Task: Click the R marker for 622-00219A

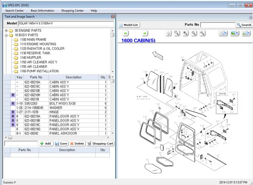Action: [13, 116]
